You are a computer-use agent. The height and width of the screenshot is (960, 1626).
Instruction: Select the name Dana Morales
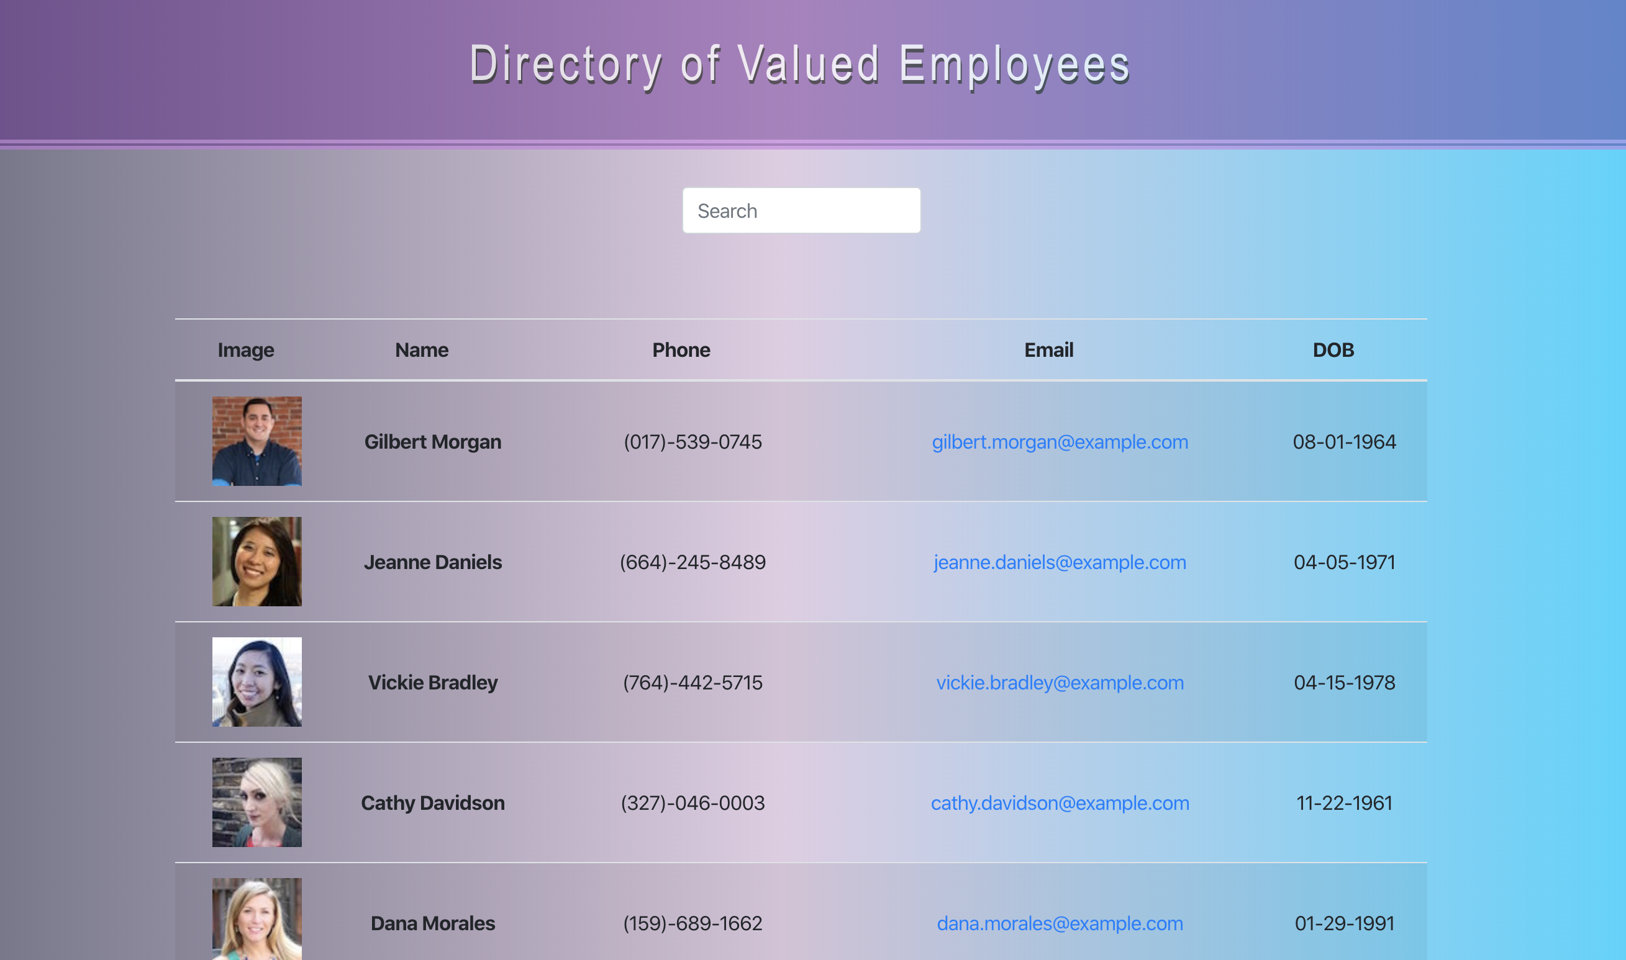(x=433, y=923)
